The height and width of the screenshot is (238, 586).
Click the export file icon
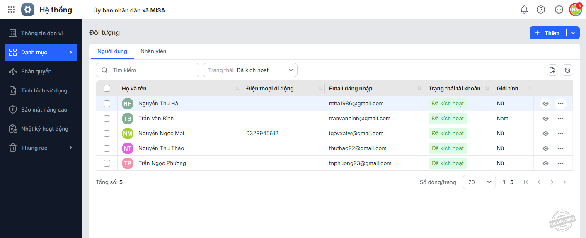pyautogui.click(x=552, y=70)
